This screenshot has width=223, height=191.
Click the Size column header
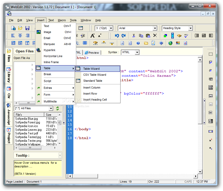point(51,115)
